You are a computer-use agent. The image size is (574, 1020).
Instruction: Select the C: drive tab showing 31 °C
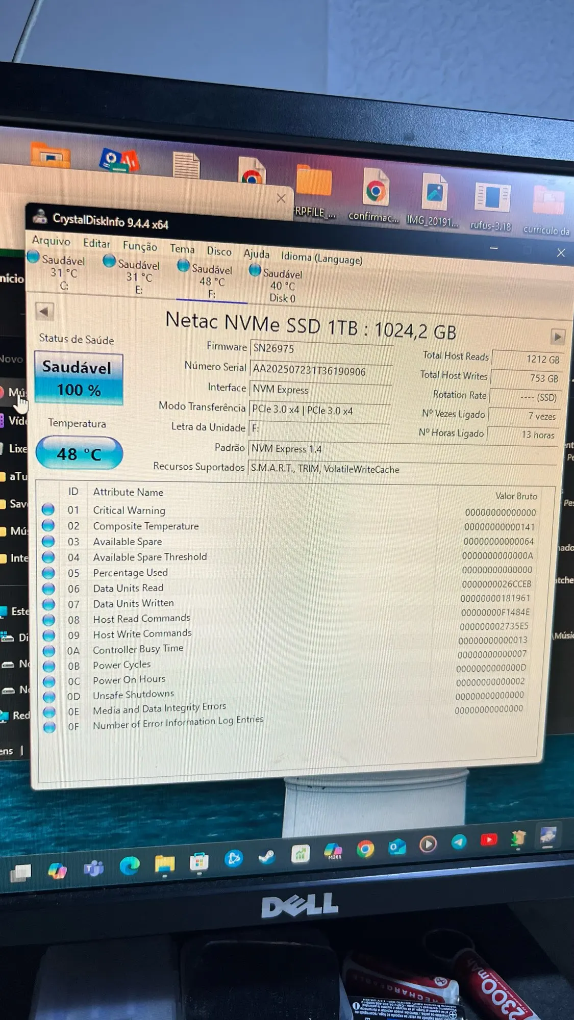(59, 272)
